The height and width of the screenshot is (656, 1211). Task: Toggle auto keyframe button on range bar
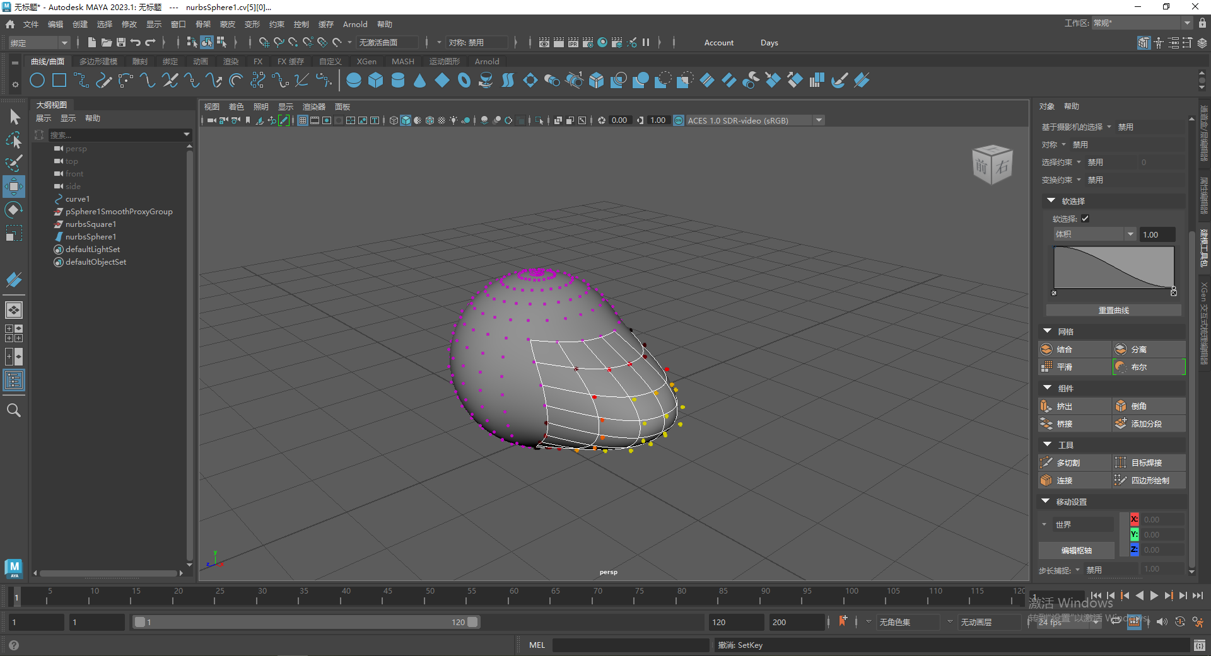[x=1181, y=622]
